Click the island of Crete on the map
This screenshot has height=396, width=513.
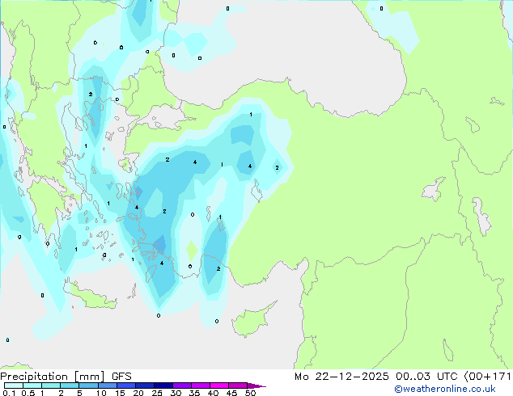click(90, 296)
